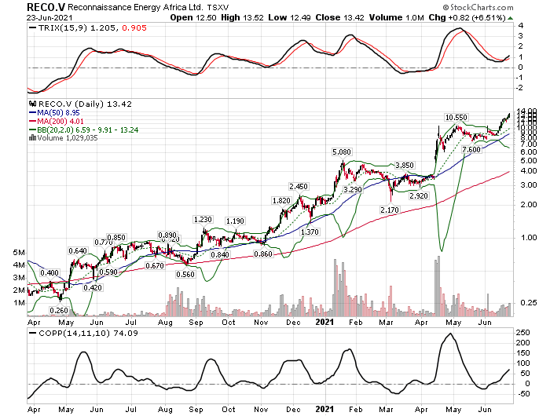Viewport: 550px width, 416px height.
Task: Click the 0.420 price low label
Action: pos(93,288)
